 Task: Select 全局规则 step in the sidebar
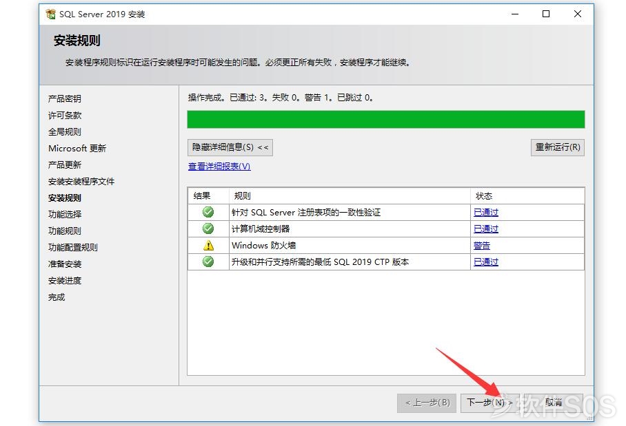[x=65, y=132]
